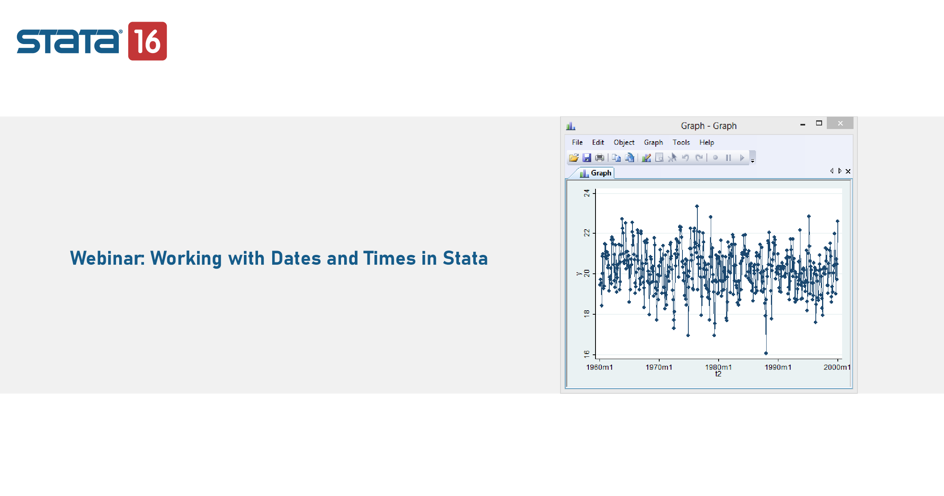The image size is (944, 496).
Task: Click the 1960m1 x-axis label
Action: tap(599, 367)
